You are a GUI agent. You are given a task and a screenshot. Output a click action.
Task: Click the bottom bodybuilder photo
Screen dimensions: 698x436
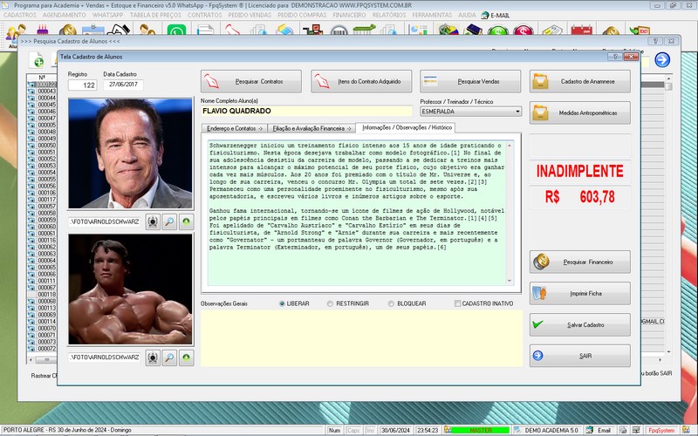tap(130, 290)
